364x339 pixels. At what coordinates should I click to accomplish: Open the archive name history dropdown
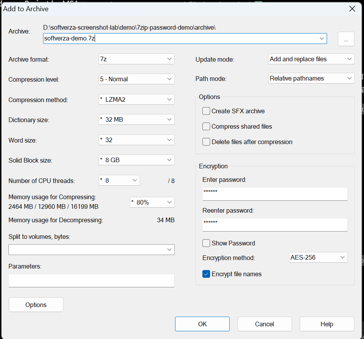point(322,39)
